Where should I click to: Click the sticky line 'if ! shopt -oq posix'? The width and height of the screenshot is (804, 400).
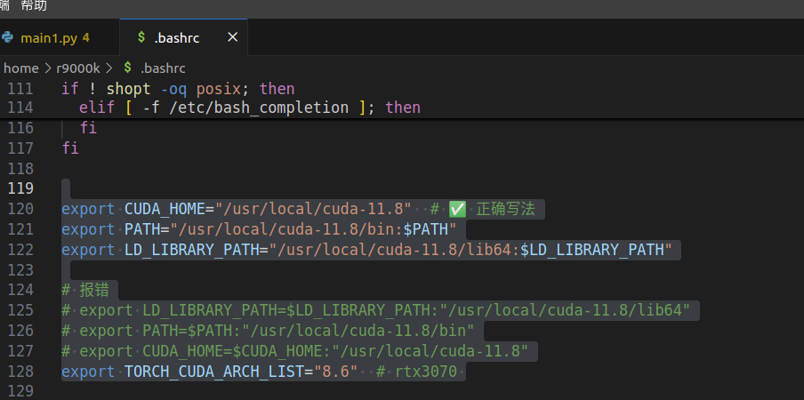coord(178,89)
